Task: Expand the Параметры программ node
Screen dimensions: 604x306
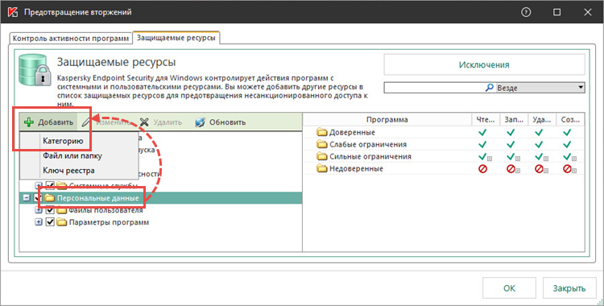Action: click(x=39, y=222)
